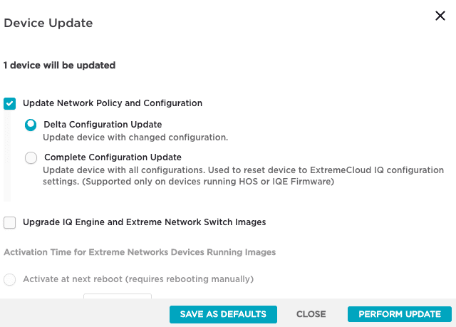Start the update with PERFORM UPDATE

400,314
